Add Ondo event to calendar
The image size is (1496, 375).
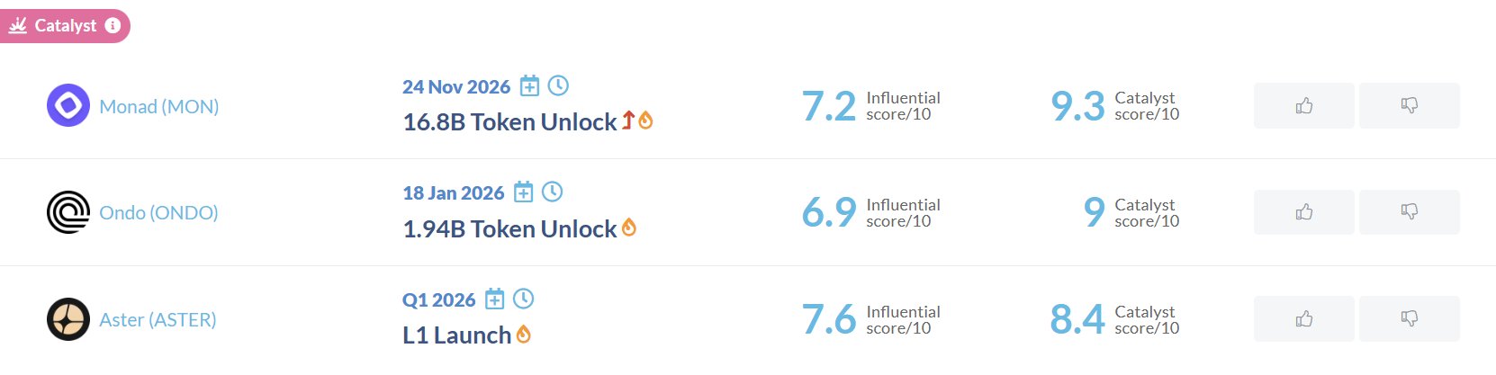click(x=523, y=192)
